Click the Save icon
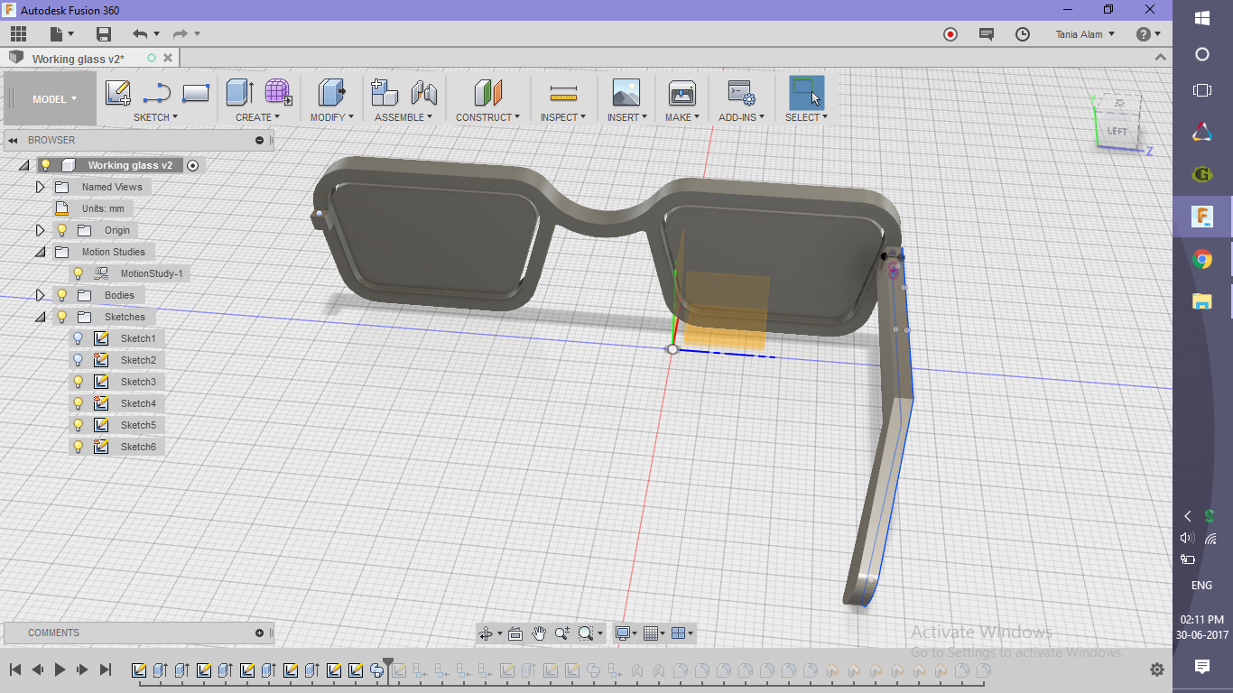The image size is (1233, 693). point(104,34)
